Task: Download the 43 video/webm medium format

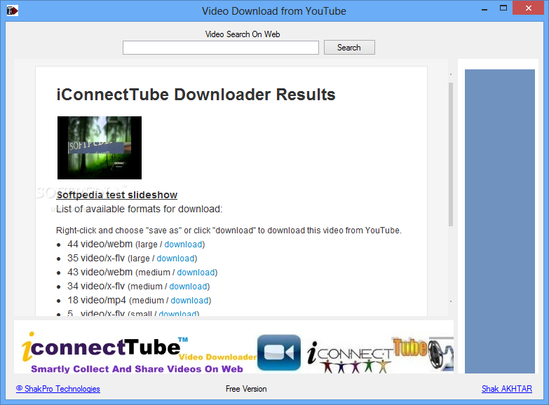Action: point(196,273)
